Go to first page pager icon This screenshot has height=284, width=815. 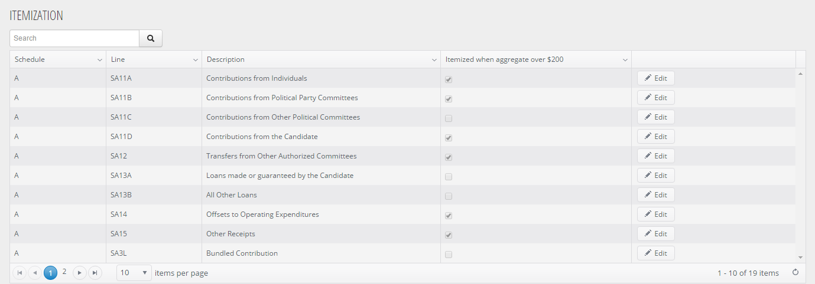(20, 273)
